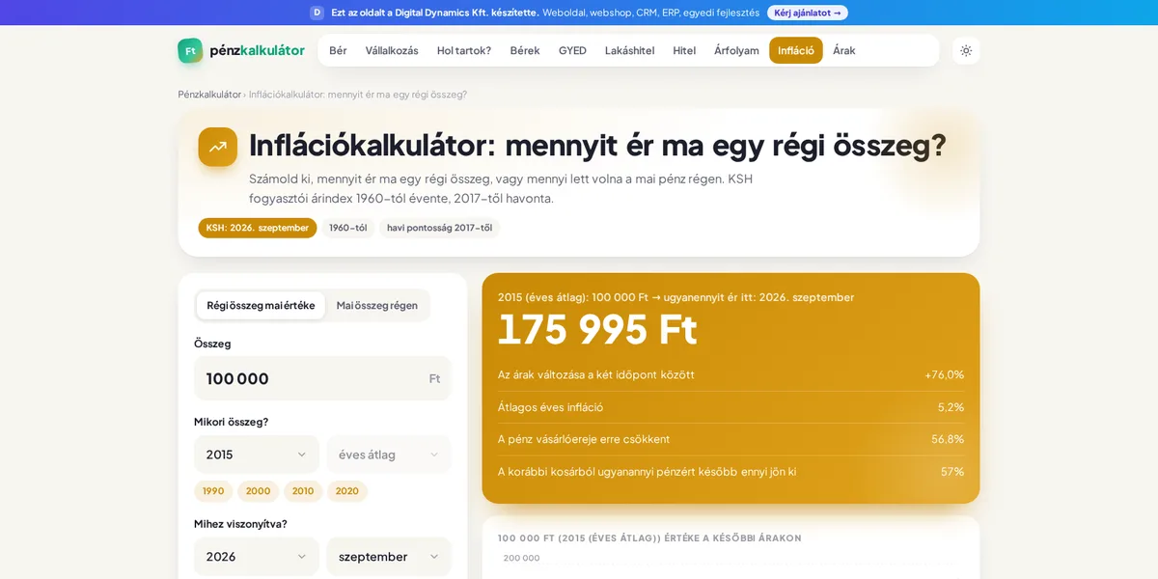The image size is (1158, 579).
Task: Toggle the light/dark theme sun icon
Action: 966,51
